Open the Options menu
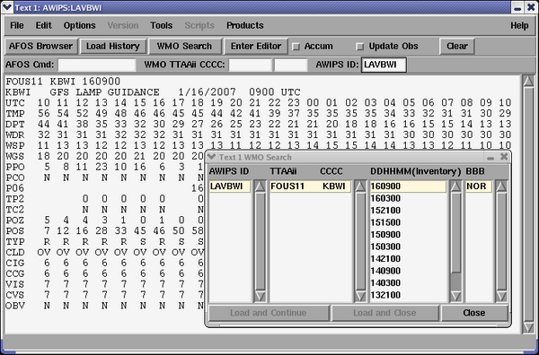This screenshot has height=355, width=539. point(79,25)
